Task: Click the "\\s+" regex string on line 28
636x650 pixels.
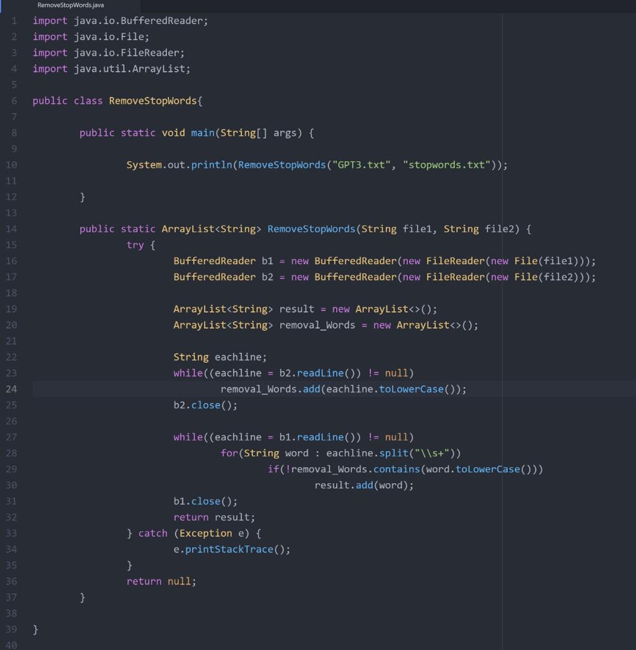Action: (431, 453)
